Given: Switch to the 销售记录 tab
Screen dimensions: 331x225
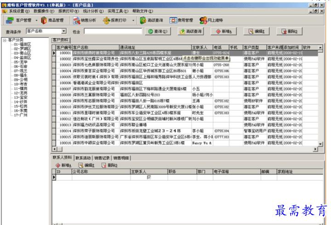Looking at the screenshot, I should point(102,158).
